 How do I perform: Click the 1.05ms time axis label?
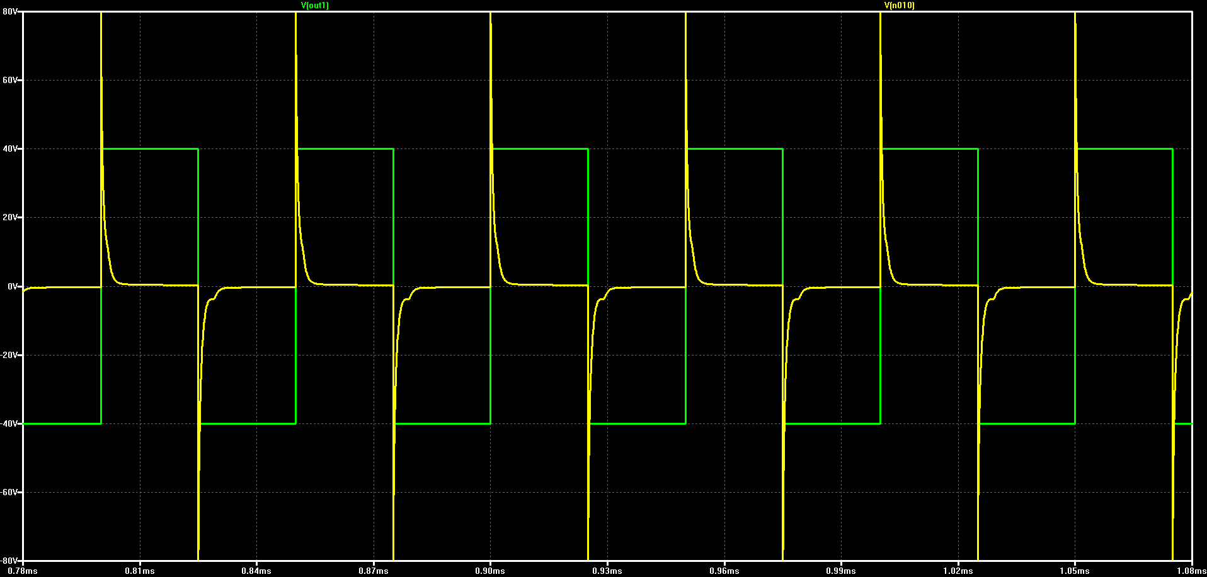[1075, 571]
